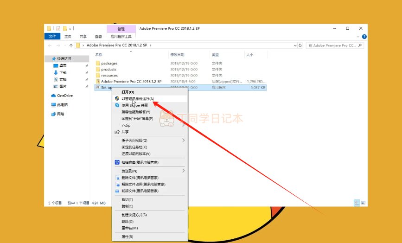The height and width of the screenshot is (243, 402).
Task: Sort by the 修改日期 column header
Action: pos(177,55)
